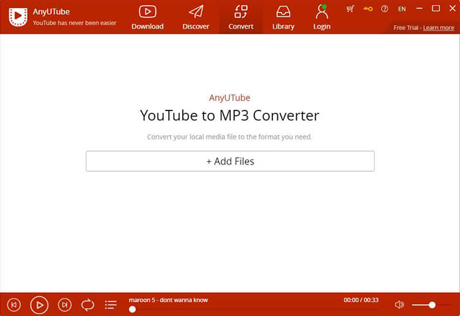
Task: Mute the volume speaker icon
Action: click(399, 304)
